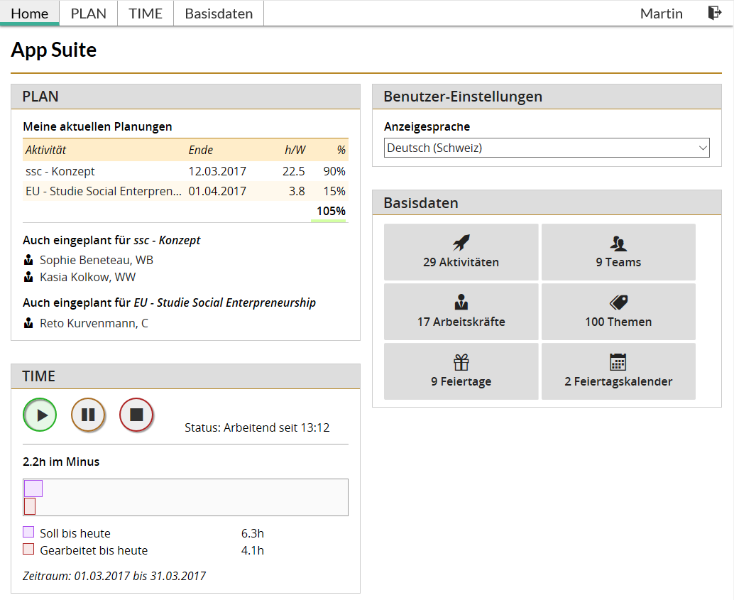Pause time tracking with the pause button
Viewport: 734px width, 600px height.
pos(88,415)
